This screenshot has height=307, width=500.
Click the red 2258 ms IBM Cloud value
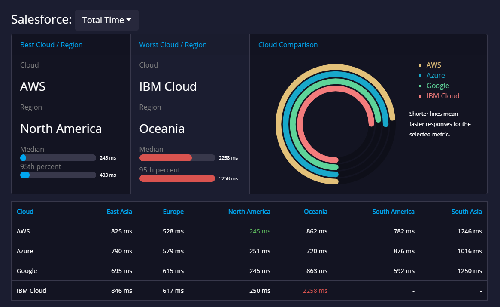tap(315, 291)
